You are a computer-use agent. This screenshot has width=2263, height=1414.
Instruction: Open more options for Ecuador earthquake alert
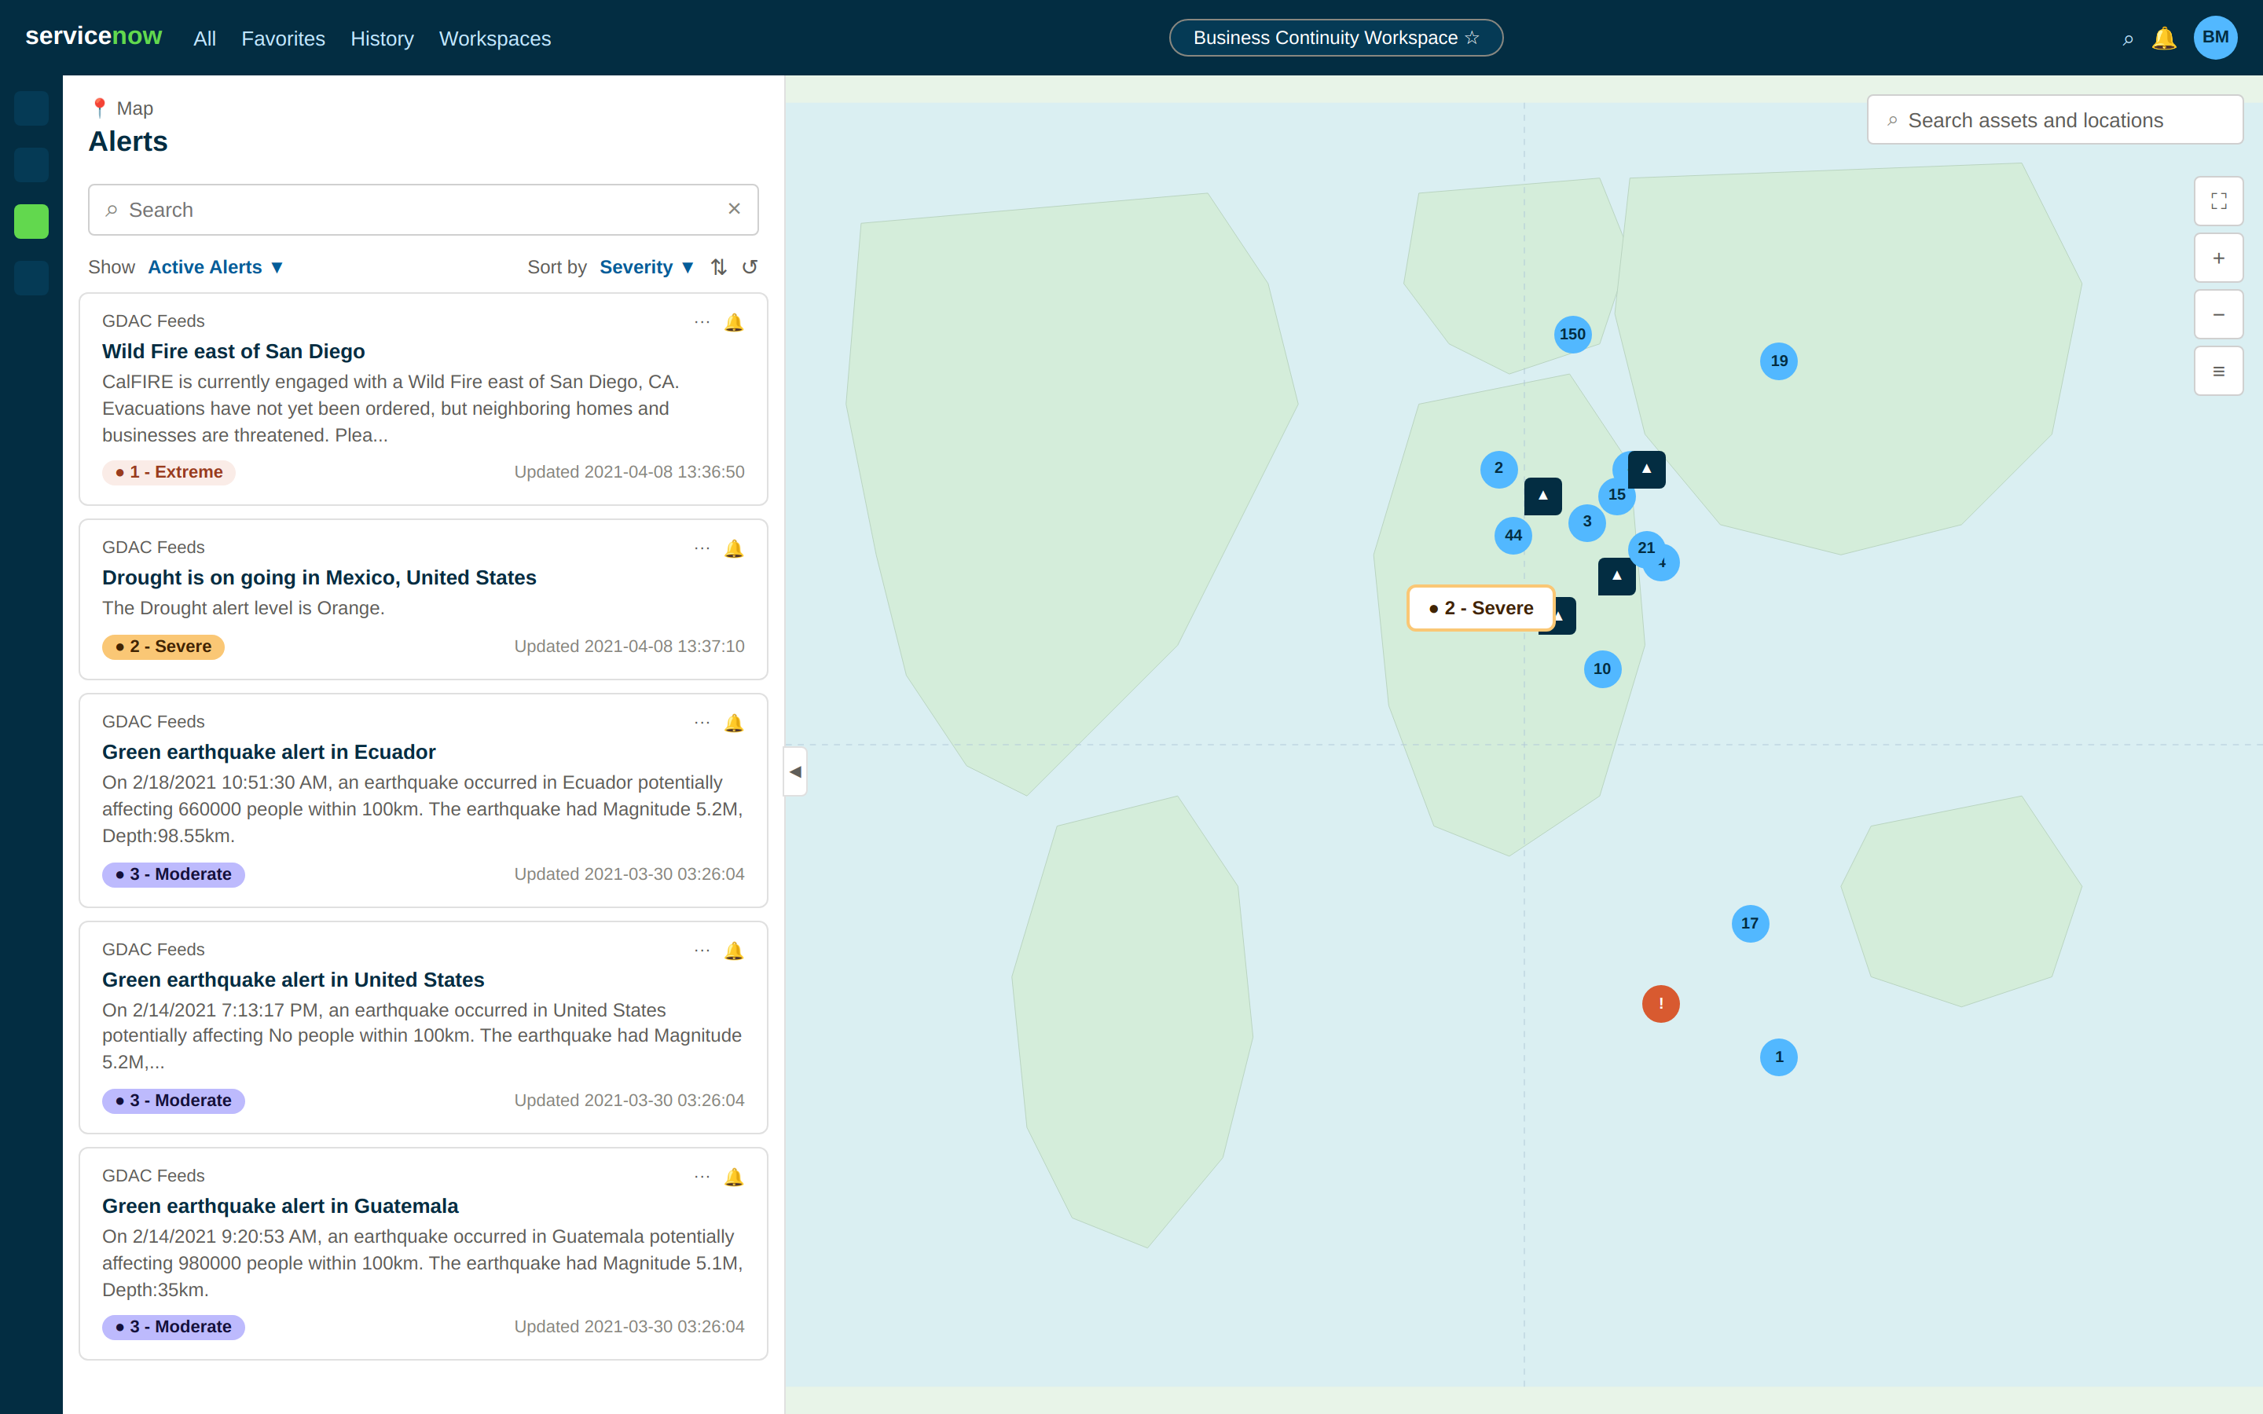(x=702, y=723)
